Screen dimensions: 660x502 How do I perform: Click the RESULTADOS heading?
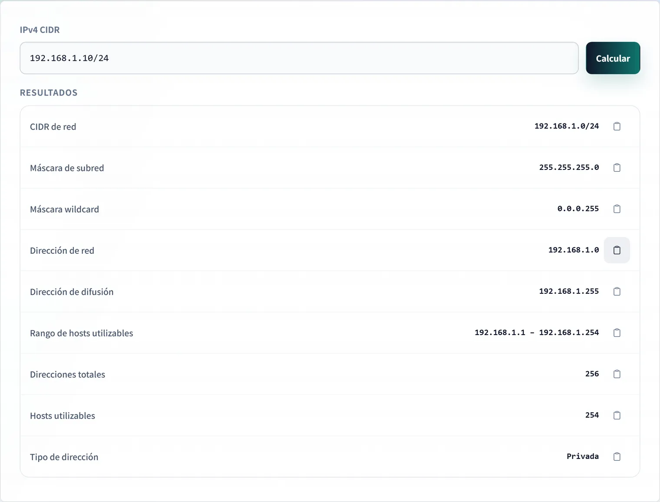pyautogui.click(x=49, y=93)
